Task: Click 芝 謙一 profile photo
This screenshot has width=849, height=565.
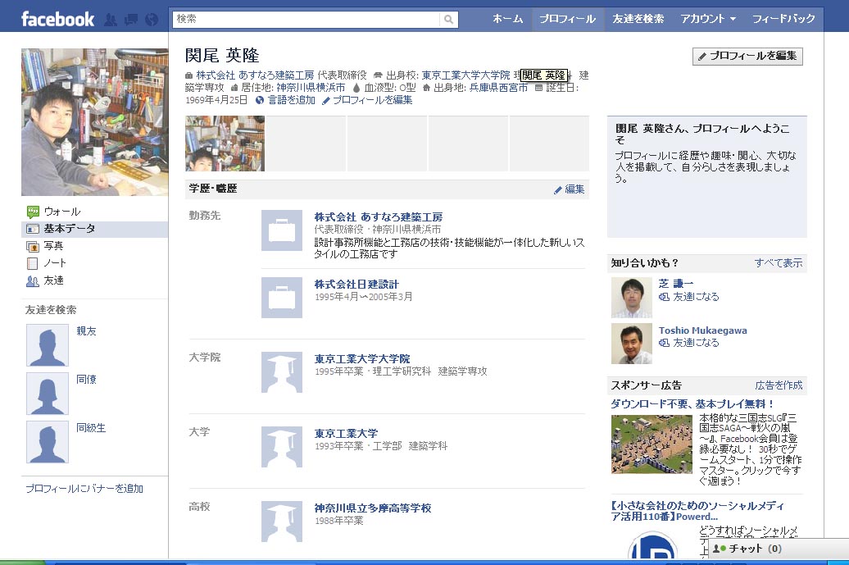Action: (632, 298)
